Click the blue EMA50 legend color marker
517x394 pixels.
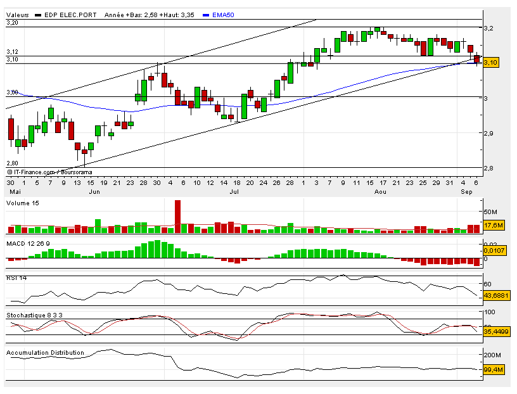tap(206, 15)
